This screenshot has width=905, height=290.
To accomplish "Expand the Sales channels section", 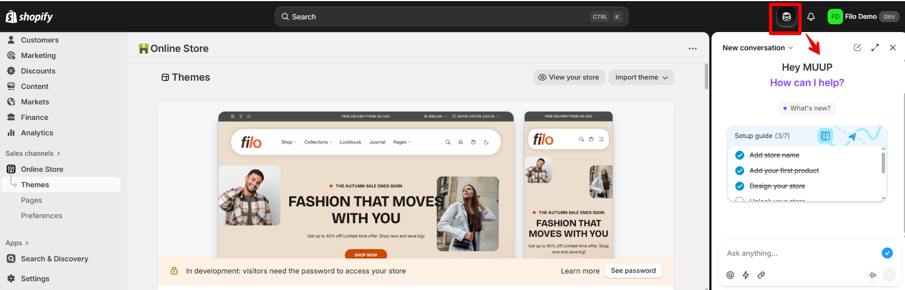I will (33, 154).
